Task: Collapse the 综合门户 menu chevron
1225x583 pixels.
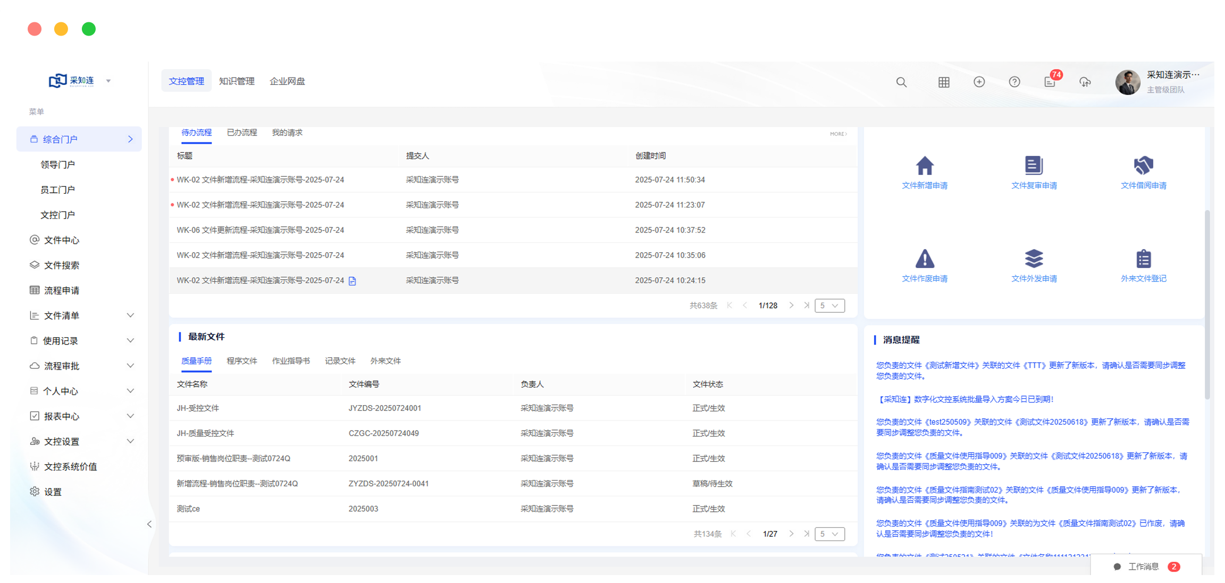Action: pyautogui.click(x=130, y=139)
